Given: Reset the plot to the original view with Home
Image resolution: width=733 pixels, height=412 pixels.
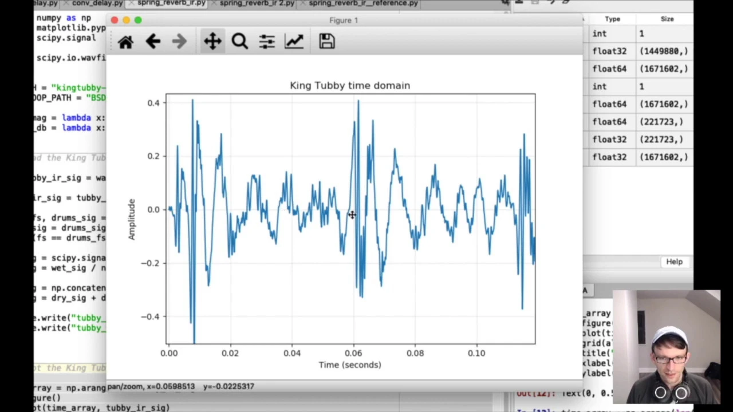Looking at the screenshot, I should click(125, 42).
